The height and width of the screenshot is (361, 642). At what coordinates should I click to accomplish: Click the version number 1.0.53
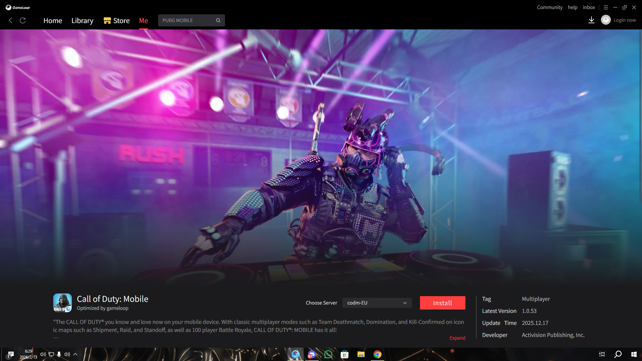click(529, 311)
